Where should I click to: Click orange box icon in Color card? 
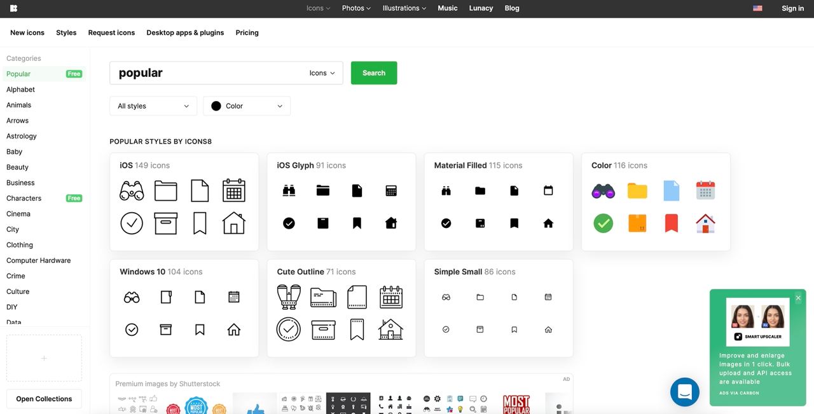pyautogui.click(x=637, y=223)
